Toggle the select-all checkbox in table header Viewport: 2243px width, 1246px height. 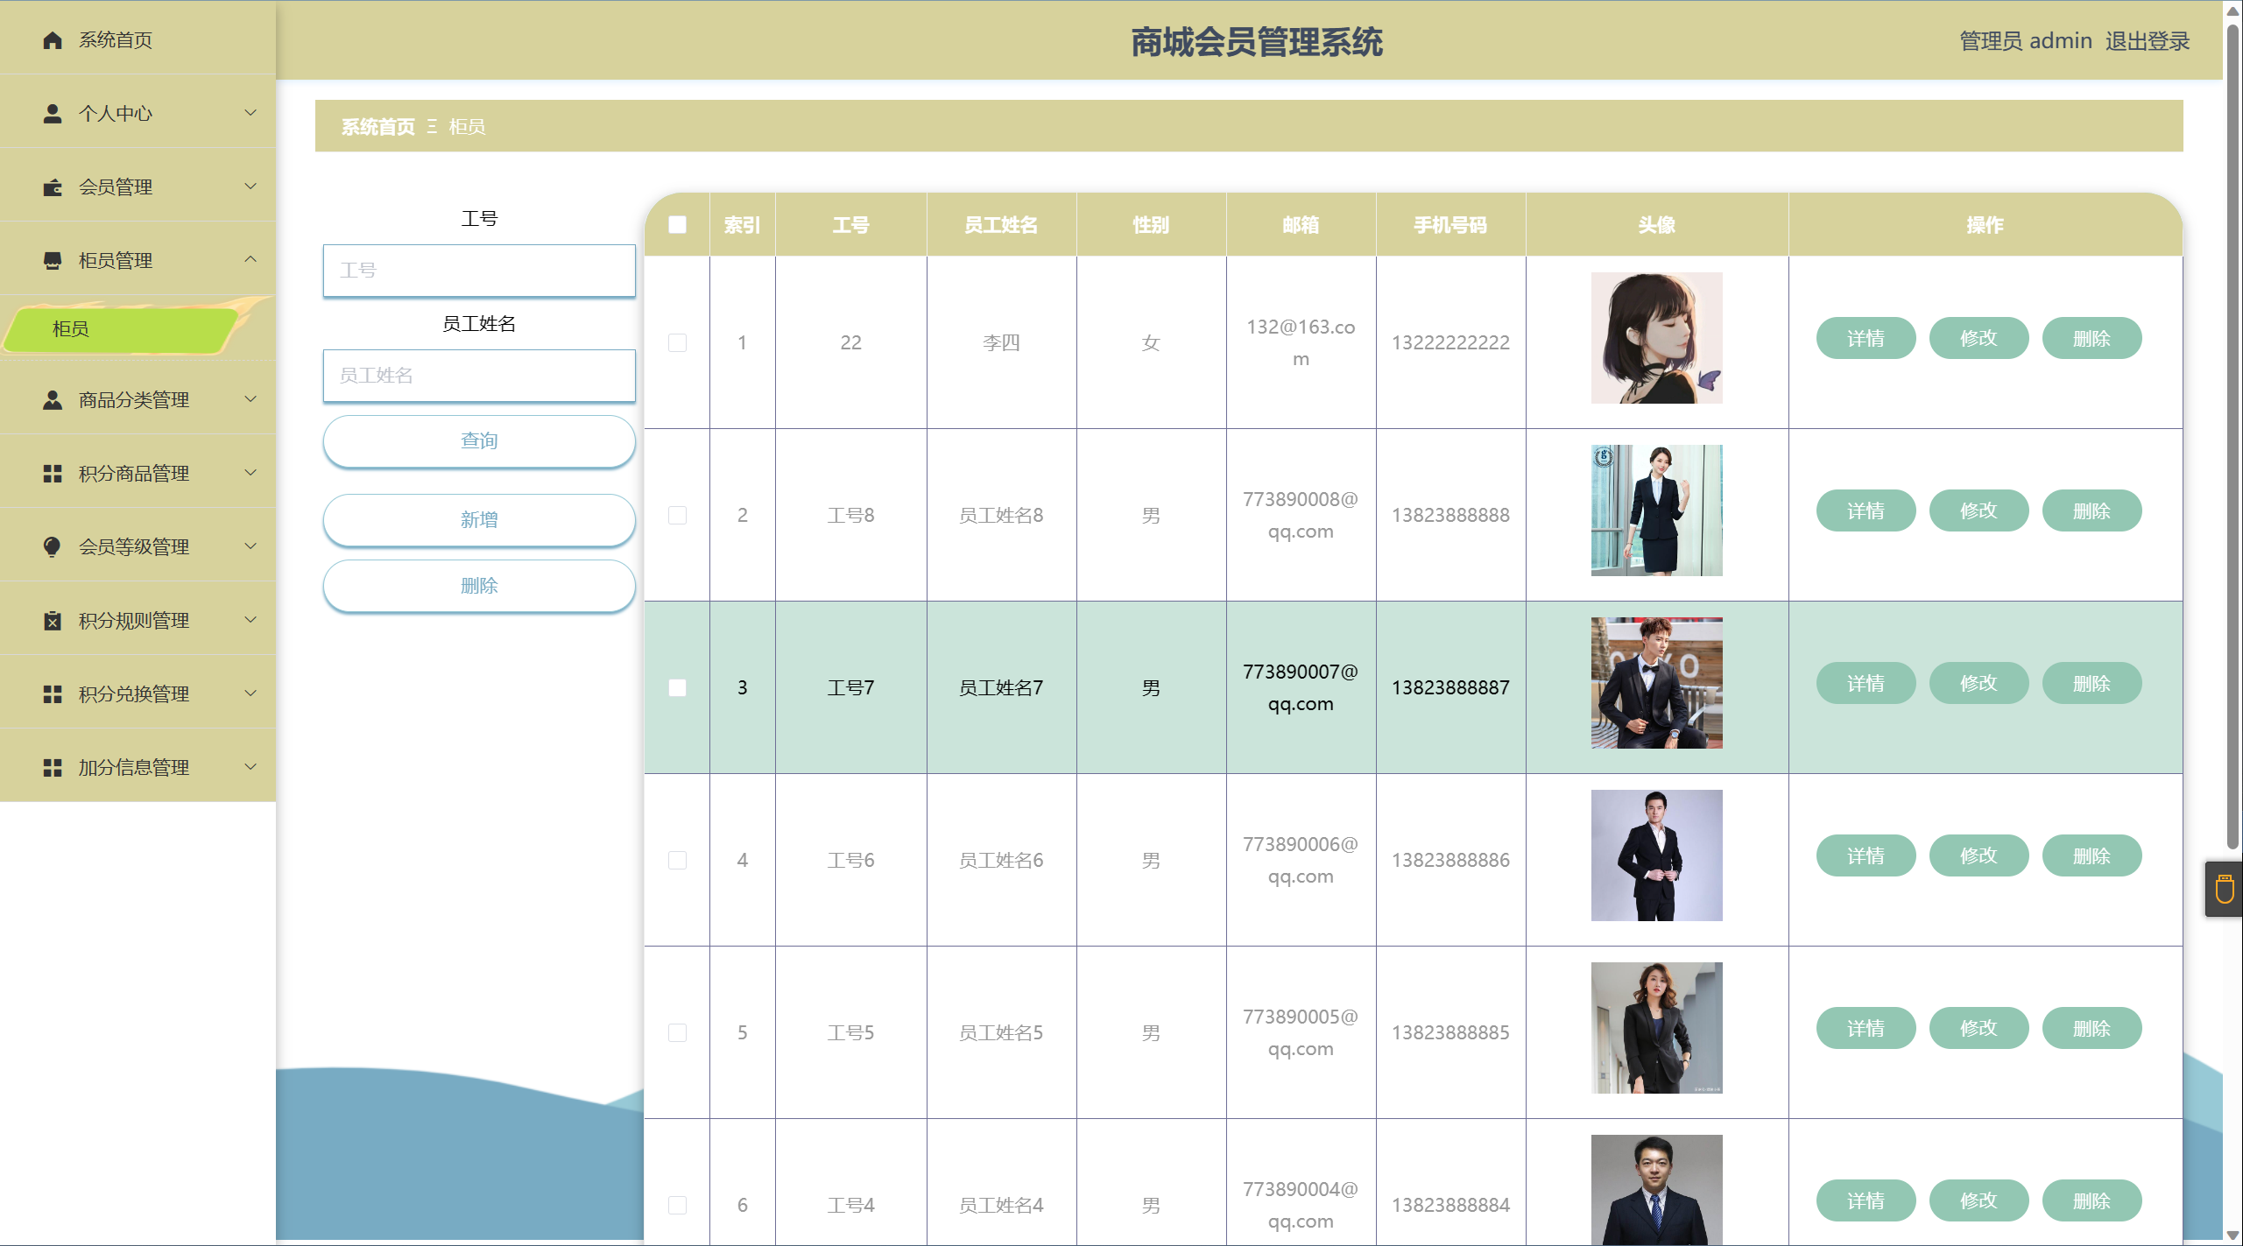pyautogui.click(x=677, y=225)
